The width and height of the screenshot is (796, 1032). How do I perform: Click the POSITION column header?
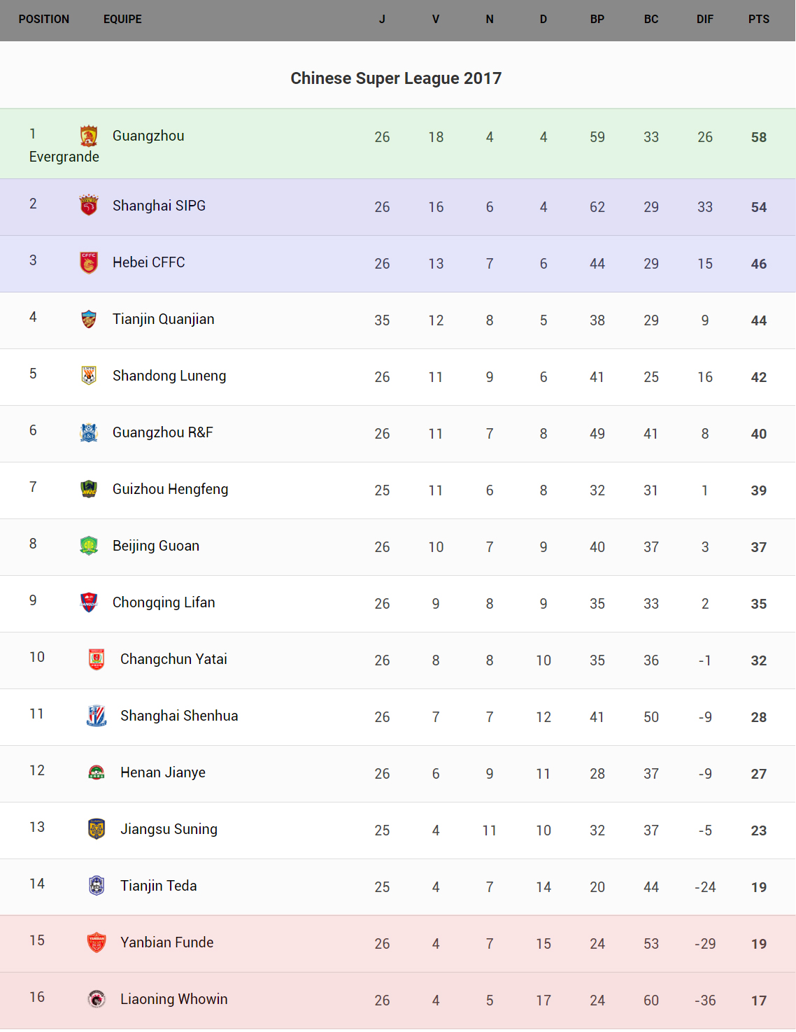pos(44,20)
